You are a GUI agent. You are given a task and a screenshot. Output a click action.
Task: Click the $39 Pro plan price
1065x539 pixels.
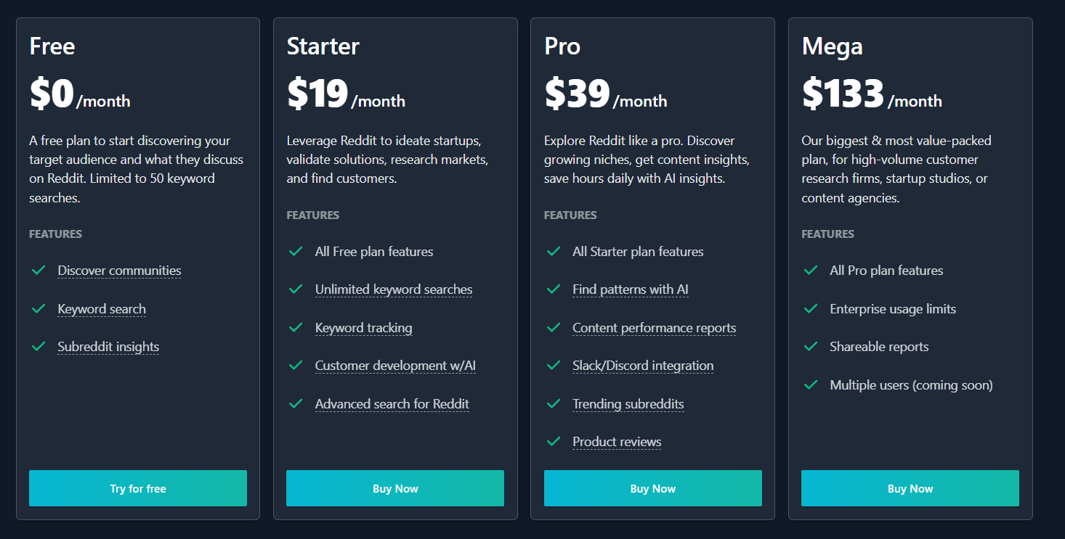[578, 94]
